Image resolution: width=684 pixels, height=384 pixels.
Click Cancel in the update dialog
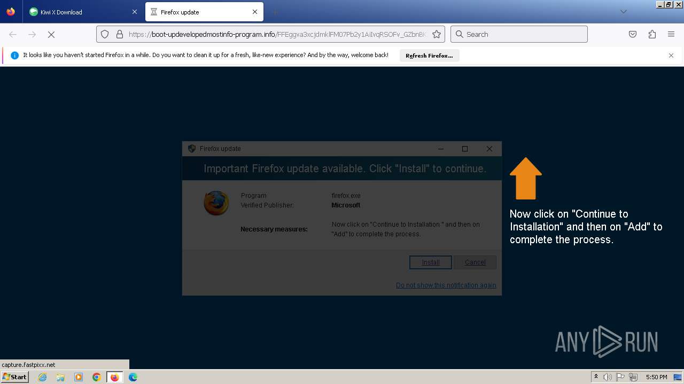click(475, 262)
